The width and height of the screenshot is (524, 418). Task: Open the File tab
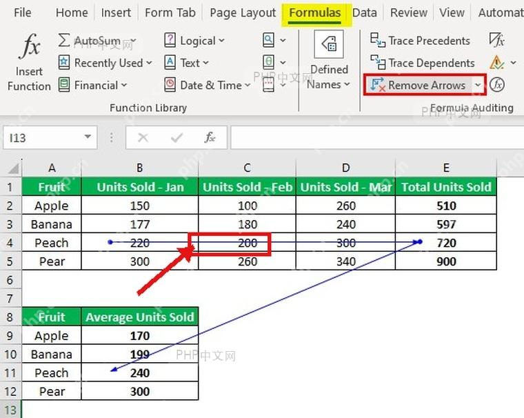(x=22, y=12)
